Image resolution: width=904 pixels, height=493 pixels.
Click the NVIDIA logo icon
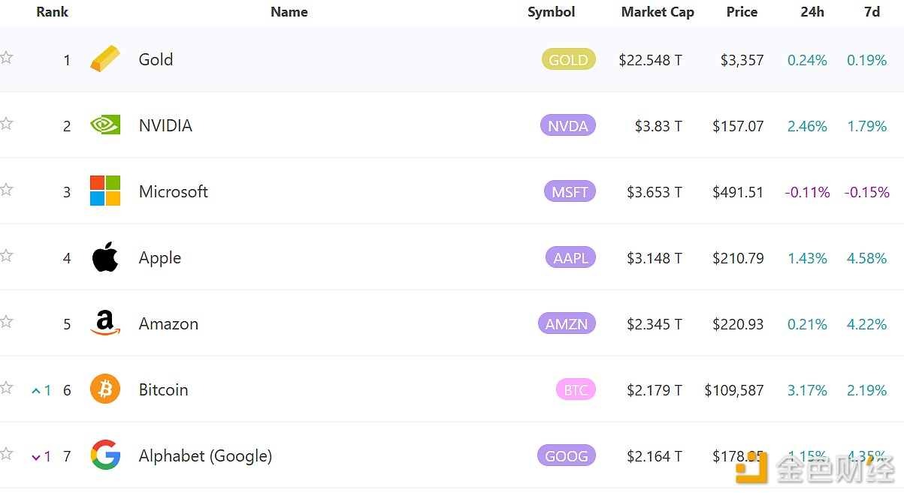(104, 125)
